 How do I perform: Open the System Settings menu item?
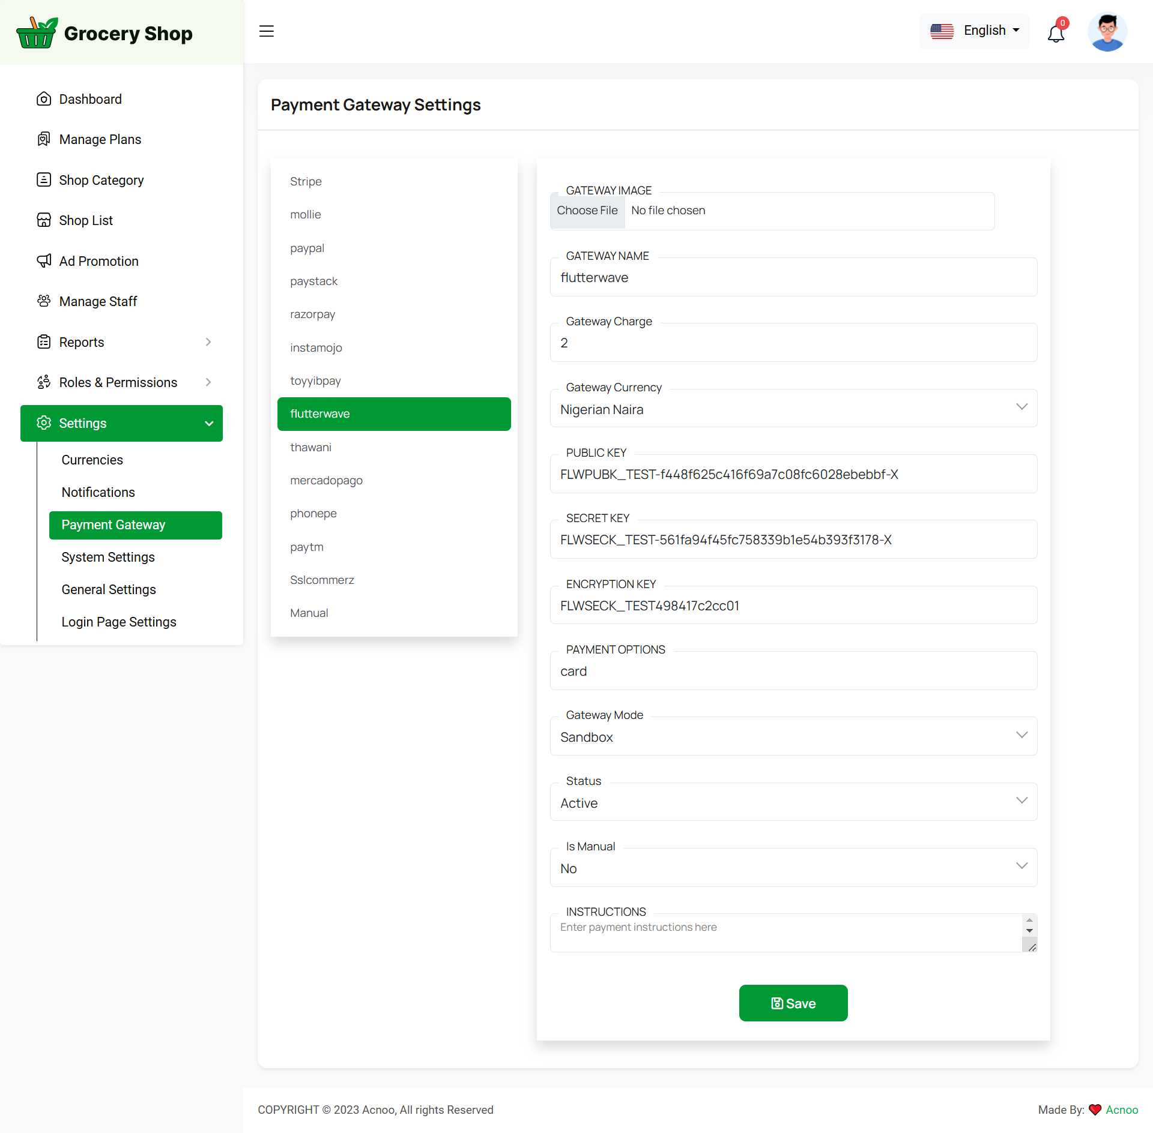point(108,557)
